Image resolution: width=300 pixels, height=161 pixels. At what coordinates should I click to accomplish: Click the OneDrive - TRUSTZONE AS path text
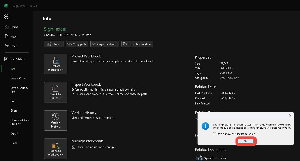(67, 35)
